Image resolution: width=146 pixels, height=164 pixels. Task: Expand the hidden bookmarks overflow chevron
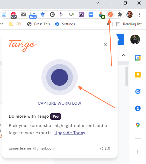tap(108, 24)
